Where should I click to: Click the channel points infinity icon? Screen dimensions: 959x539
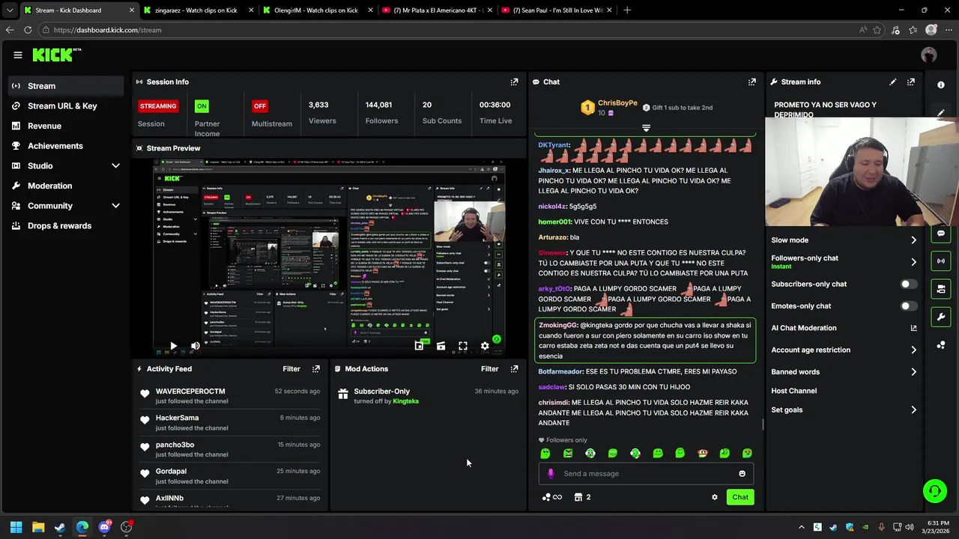(x=552, y=497)
